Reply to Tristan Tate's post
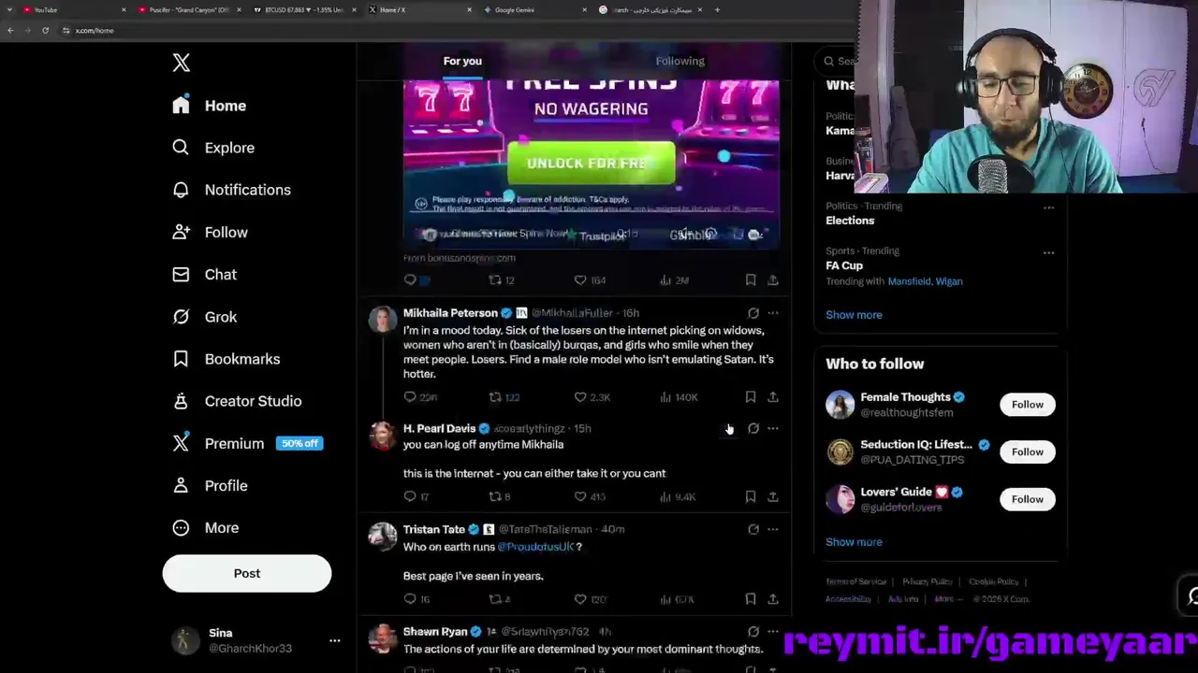 pos(416,599)
